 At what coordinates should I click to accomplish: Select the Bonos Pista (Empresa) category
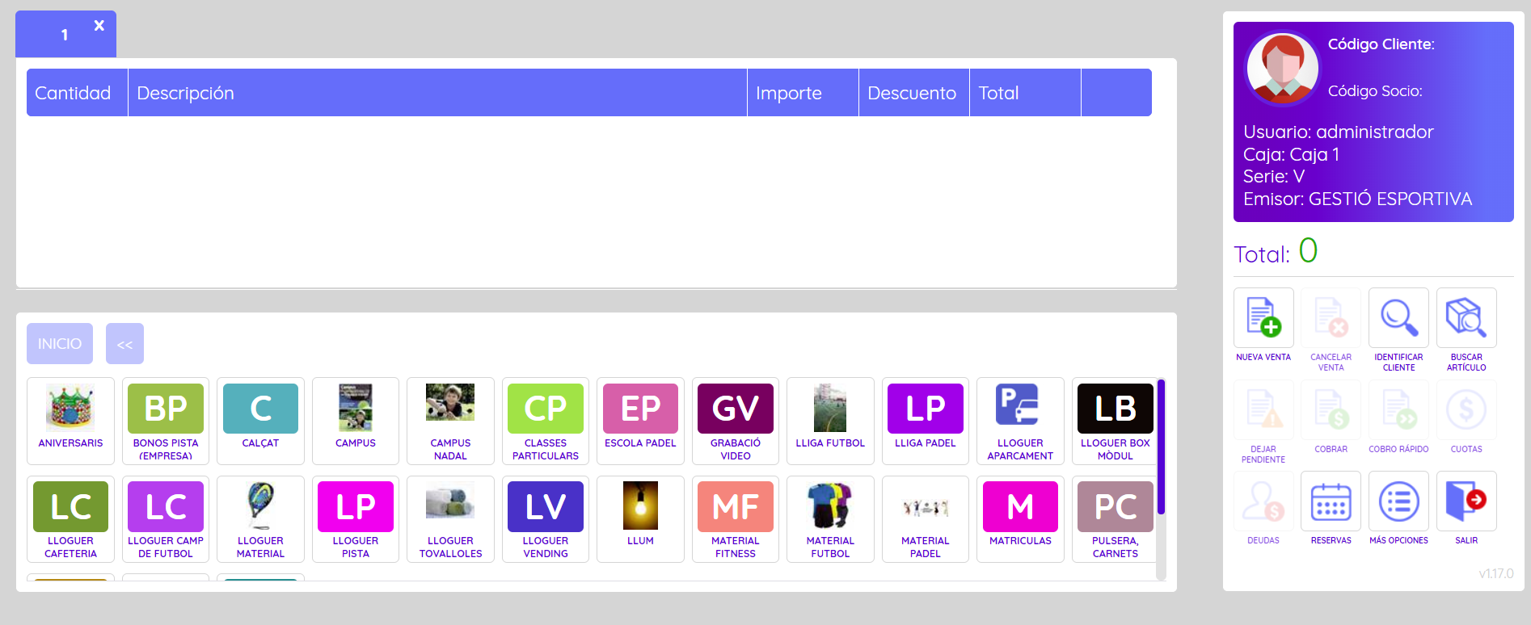pos(166,421)
